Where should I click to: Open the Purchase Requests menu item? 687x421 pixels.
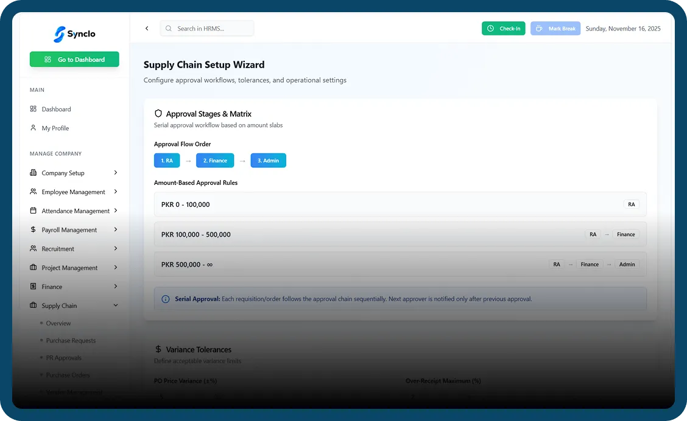pyautogui.click(x=71, y=341)
